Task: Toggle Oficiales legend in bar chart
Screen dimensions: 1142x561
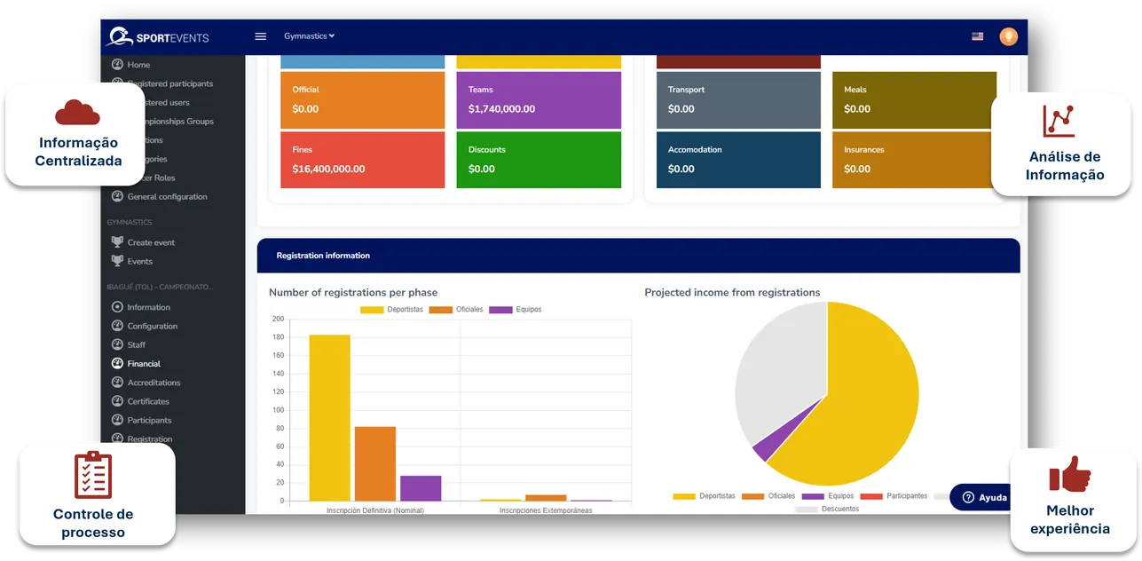Action: point(456,310)
